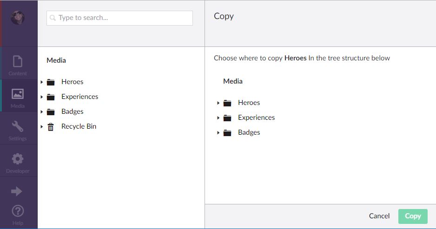
Task: Click the user avatar picture
Action: (18, 18)
